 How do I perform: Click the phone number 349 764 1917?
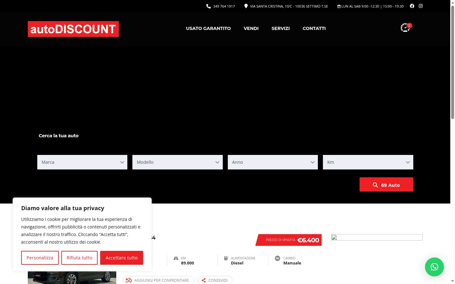click(x=224, y=6)
